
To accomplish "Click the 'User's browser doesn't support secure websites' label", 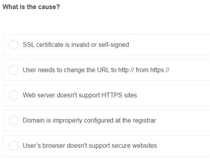I will (x=90, y=146).
